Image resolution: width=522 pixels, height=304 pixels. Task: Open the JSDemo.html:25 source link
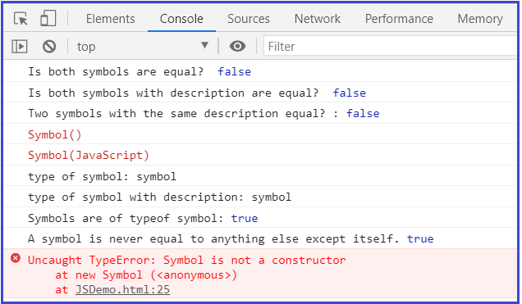click(122, 290)
